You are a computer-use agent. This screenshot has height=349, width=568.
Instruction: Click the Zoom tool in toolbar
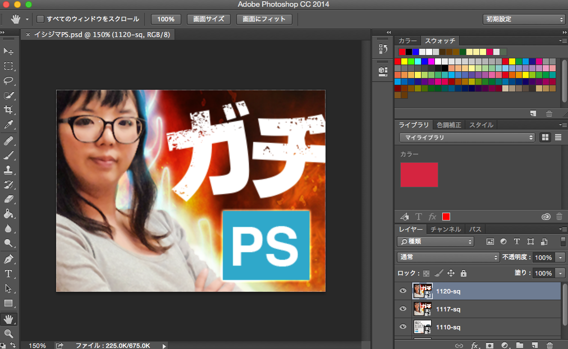tap(9, 334)
